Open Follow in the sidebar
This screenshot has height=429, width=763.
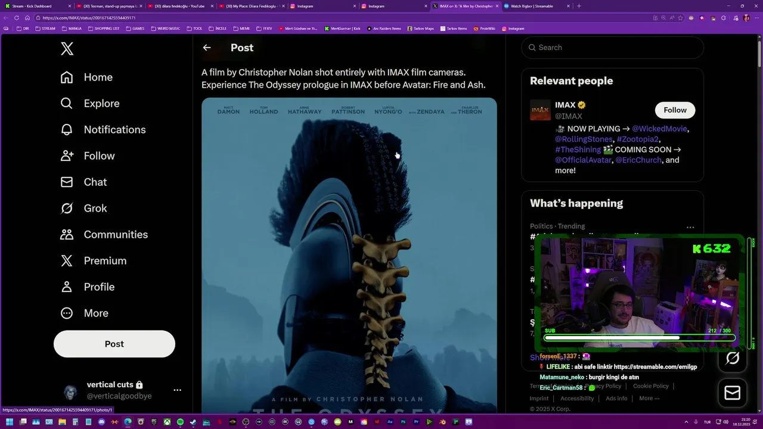pos(88,156)
